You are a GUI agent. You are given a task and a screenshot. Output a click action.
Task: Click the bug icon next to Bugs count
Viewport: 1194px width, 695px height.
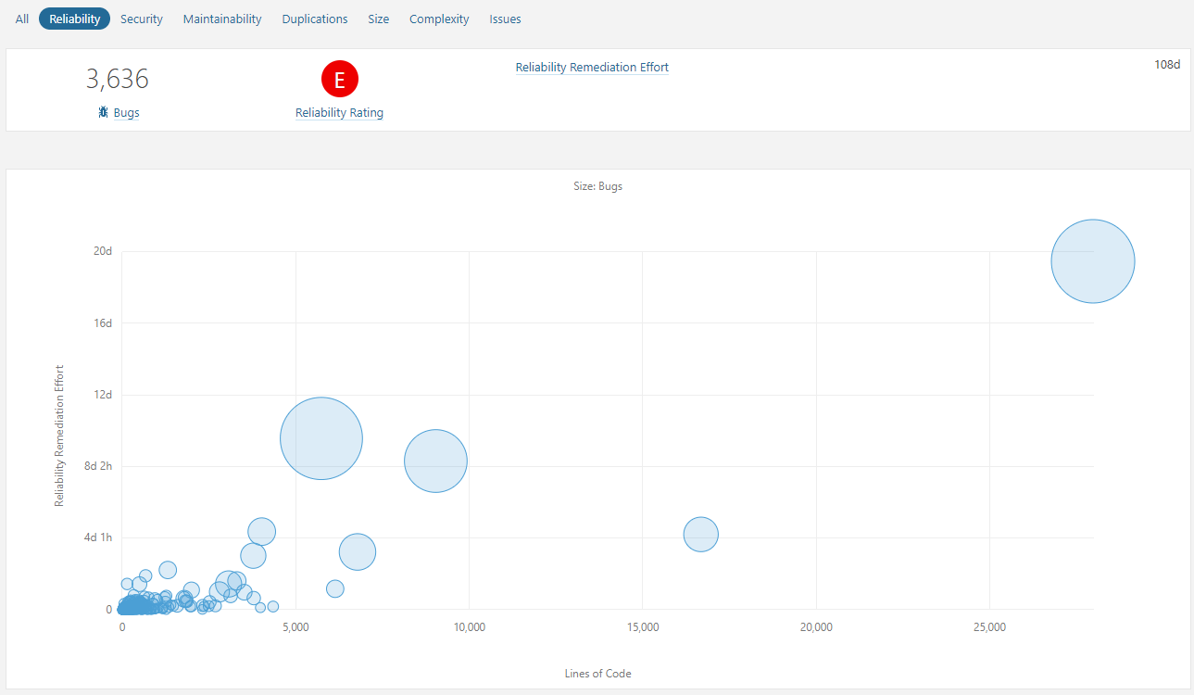pos(102,112)
